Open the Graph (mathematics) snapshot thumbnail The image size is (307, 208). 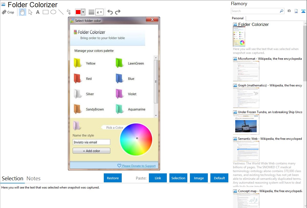coord(246,98)
